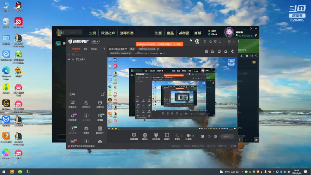This screenshot has width=311, height=175.
Task: Click the pill button beside the 直播伴侣 logo
Action: (x=95, y=42)
